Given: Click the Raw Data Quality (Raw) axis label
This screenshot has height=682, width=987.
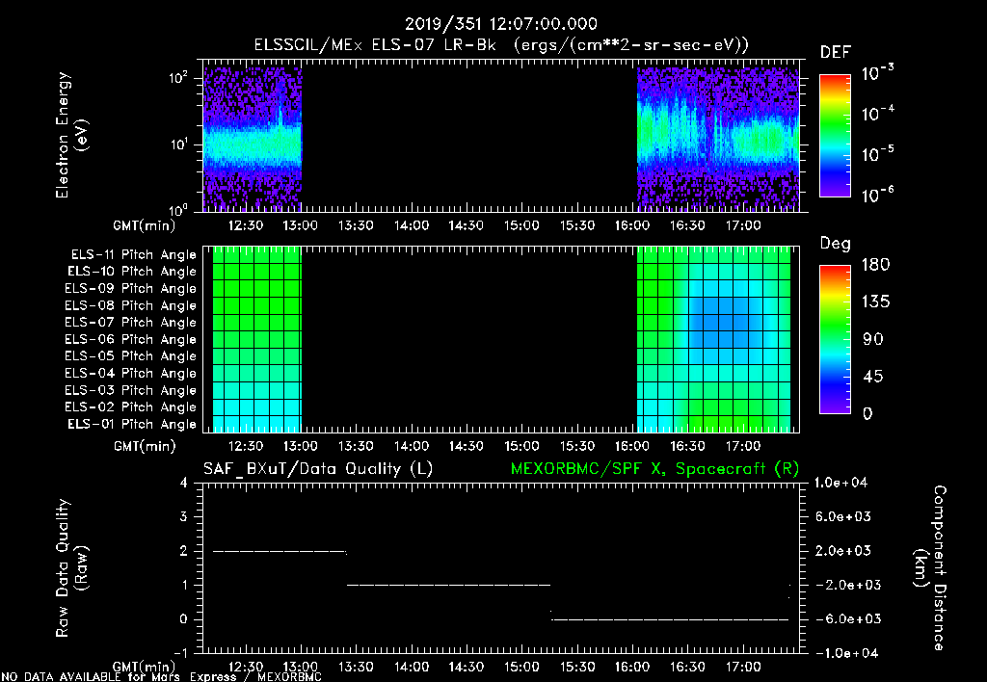Looking at the screenshot, I should point(71,568).
